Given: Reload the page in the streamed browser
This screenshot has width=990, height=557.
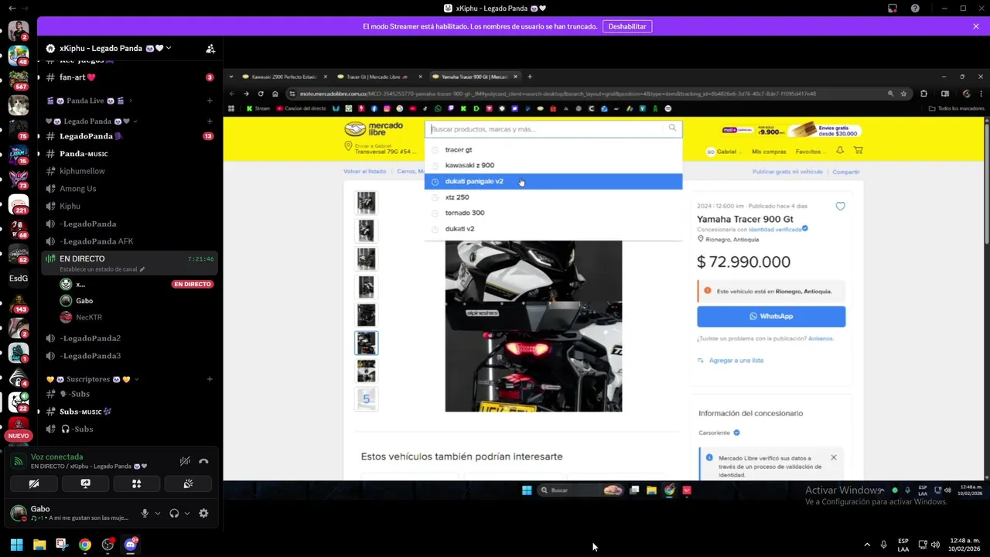Looking at the screenshot, I should [261, 94].
